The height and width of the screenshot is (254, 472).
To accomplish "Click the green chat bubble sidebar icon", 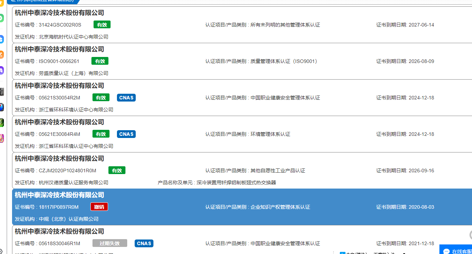I will click(1, 18).
